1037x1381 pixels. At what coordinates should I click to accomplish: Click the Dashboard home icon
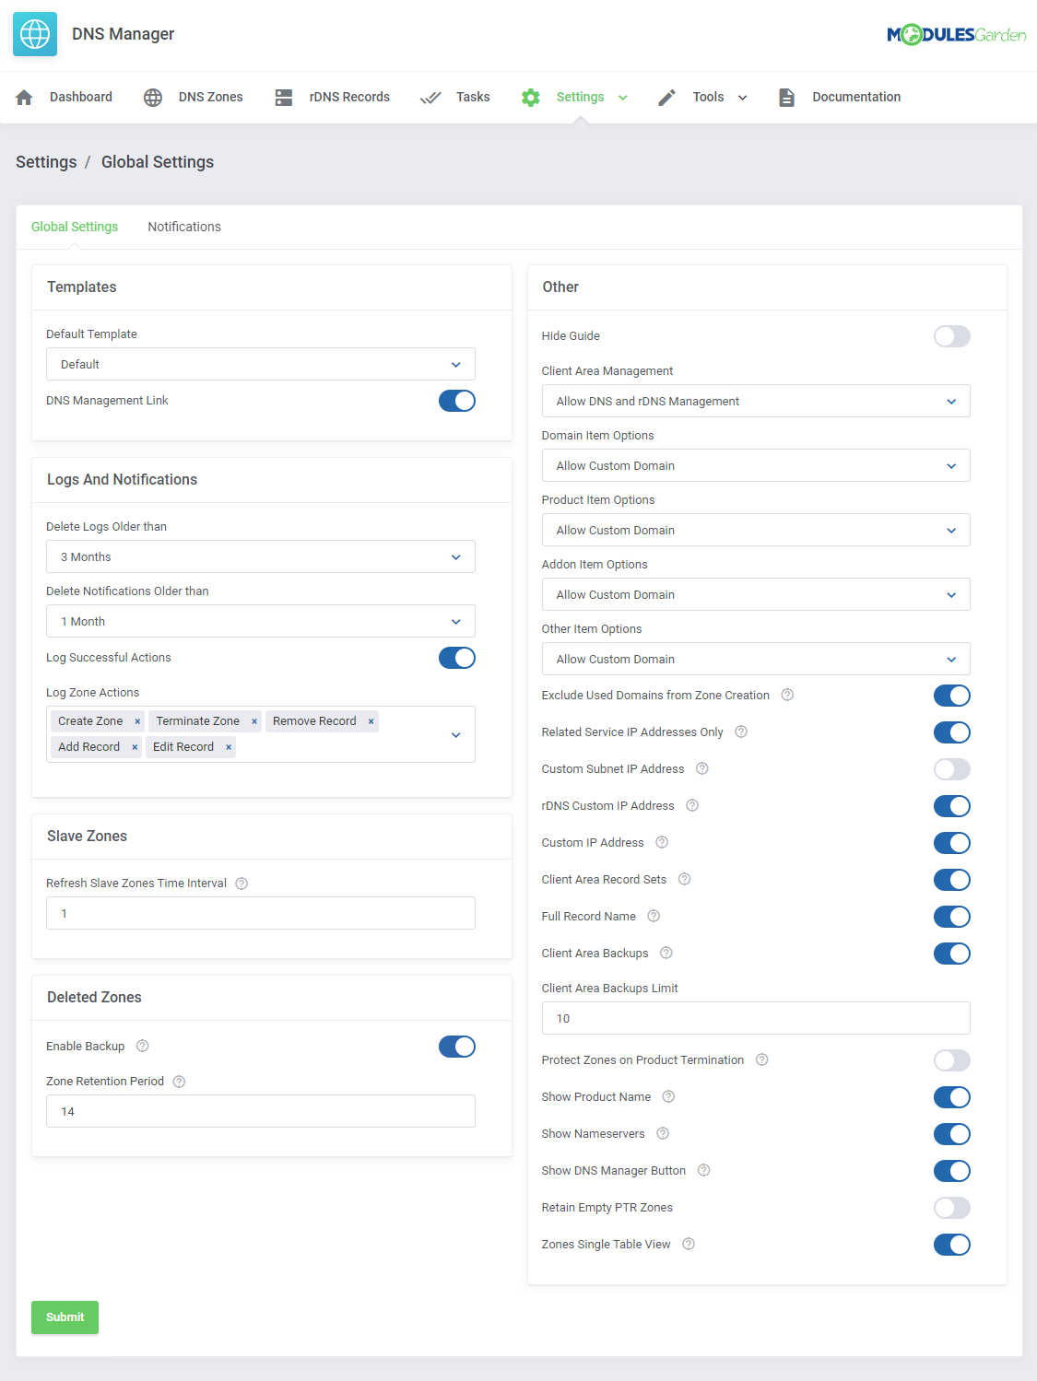[25, 98]
